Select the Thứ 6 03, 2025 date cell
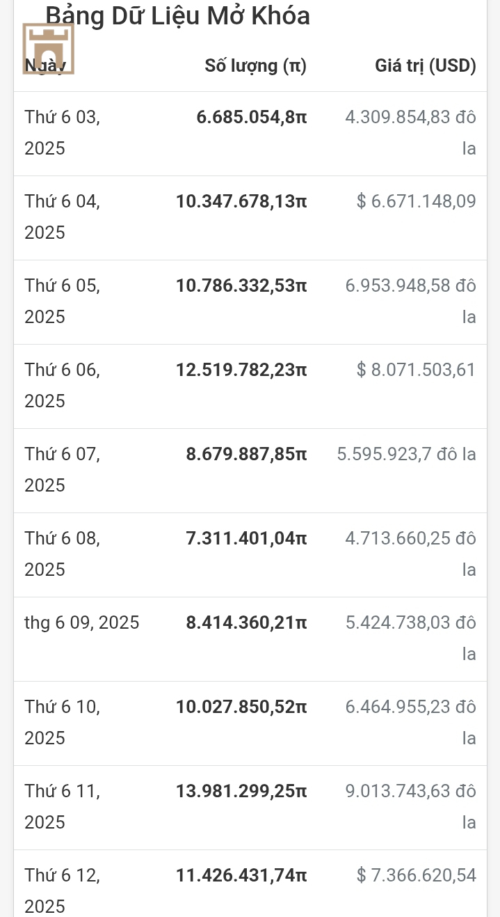 pyautogui.click(x=63, y=132)
